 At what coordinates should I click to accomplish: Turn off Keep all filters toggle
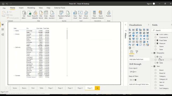134,80
